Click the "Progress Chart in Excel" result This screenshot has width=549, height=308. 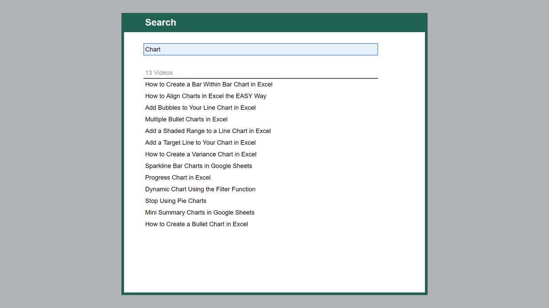177,177
